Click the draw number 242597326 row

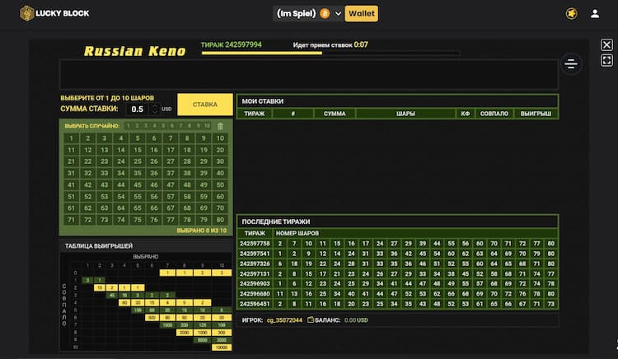tap(398, 263)
